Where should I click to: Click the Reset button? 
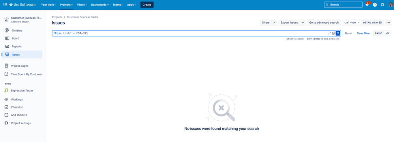coord(349,34)
